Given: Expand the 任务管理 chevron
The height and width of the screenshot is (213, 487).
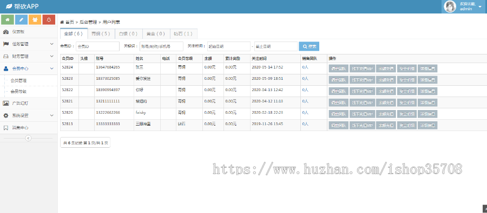Looking at the screenshot, I should coord(52,44).
